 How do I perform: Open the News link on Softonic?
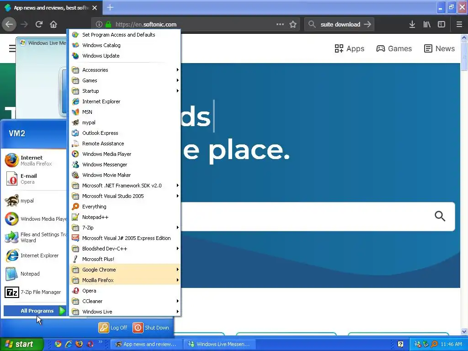[x=439, y=48]
